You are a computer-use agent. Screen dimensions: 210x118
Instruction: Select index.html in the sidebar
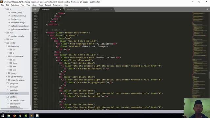14,93
